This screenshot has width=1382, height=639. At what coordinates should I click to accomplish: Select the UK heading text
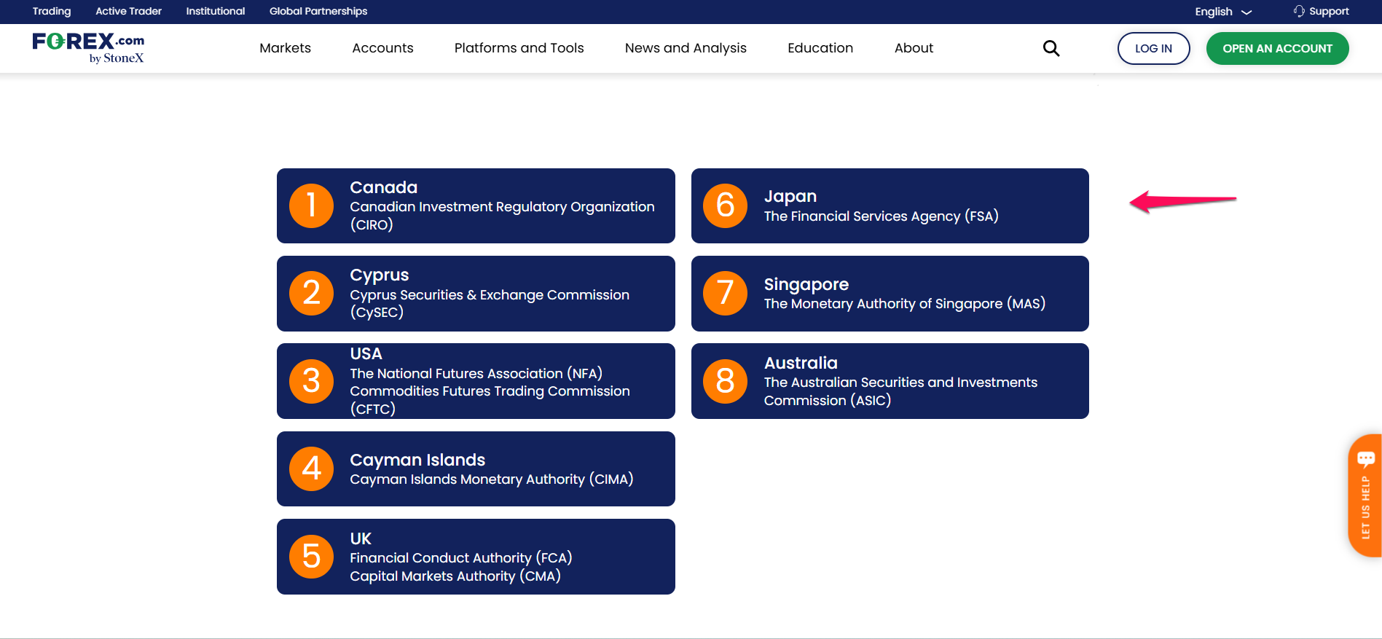pos(361,538)
